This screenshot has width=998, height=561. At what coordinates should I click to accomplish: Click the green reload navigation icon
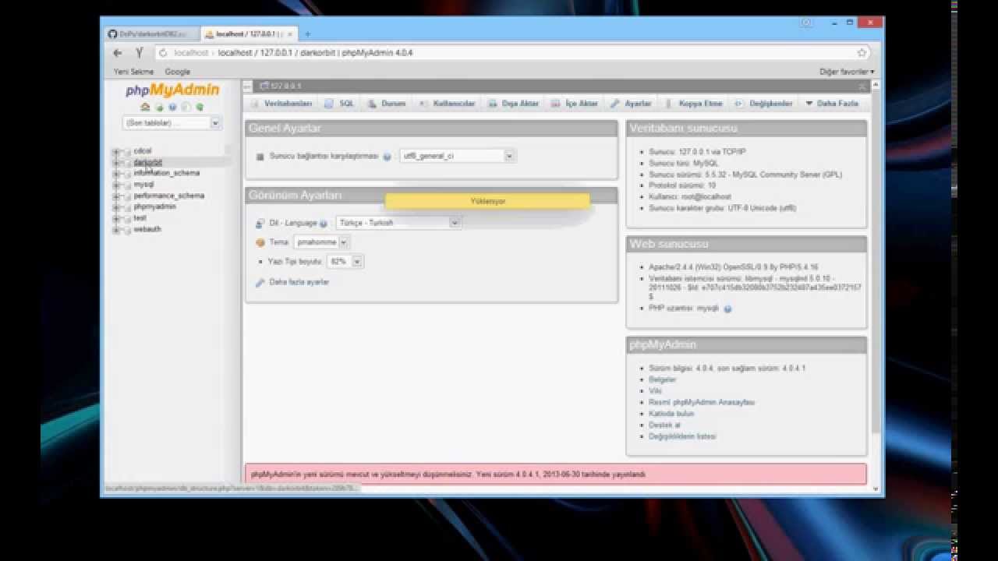[x=200, y=108]
